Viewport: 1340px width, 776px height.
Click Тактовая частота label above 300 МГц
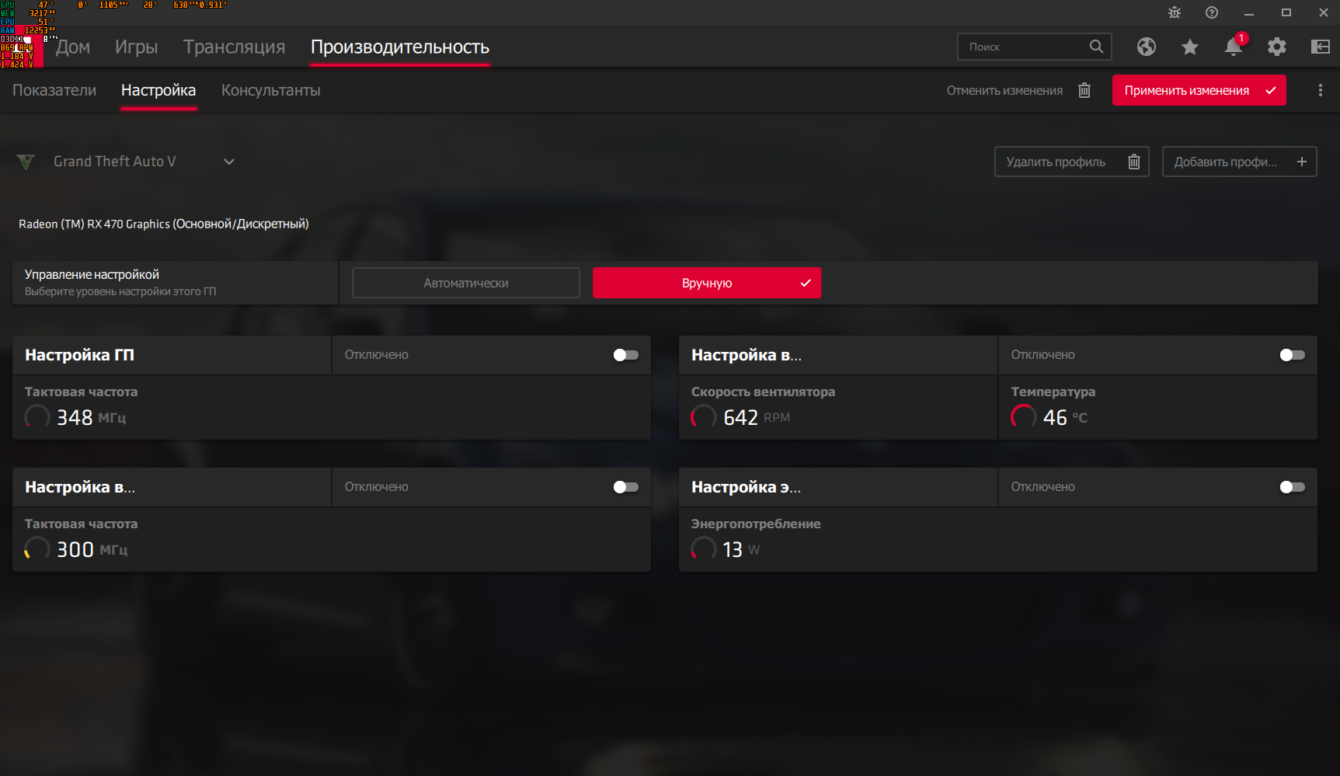pos(82,524)
